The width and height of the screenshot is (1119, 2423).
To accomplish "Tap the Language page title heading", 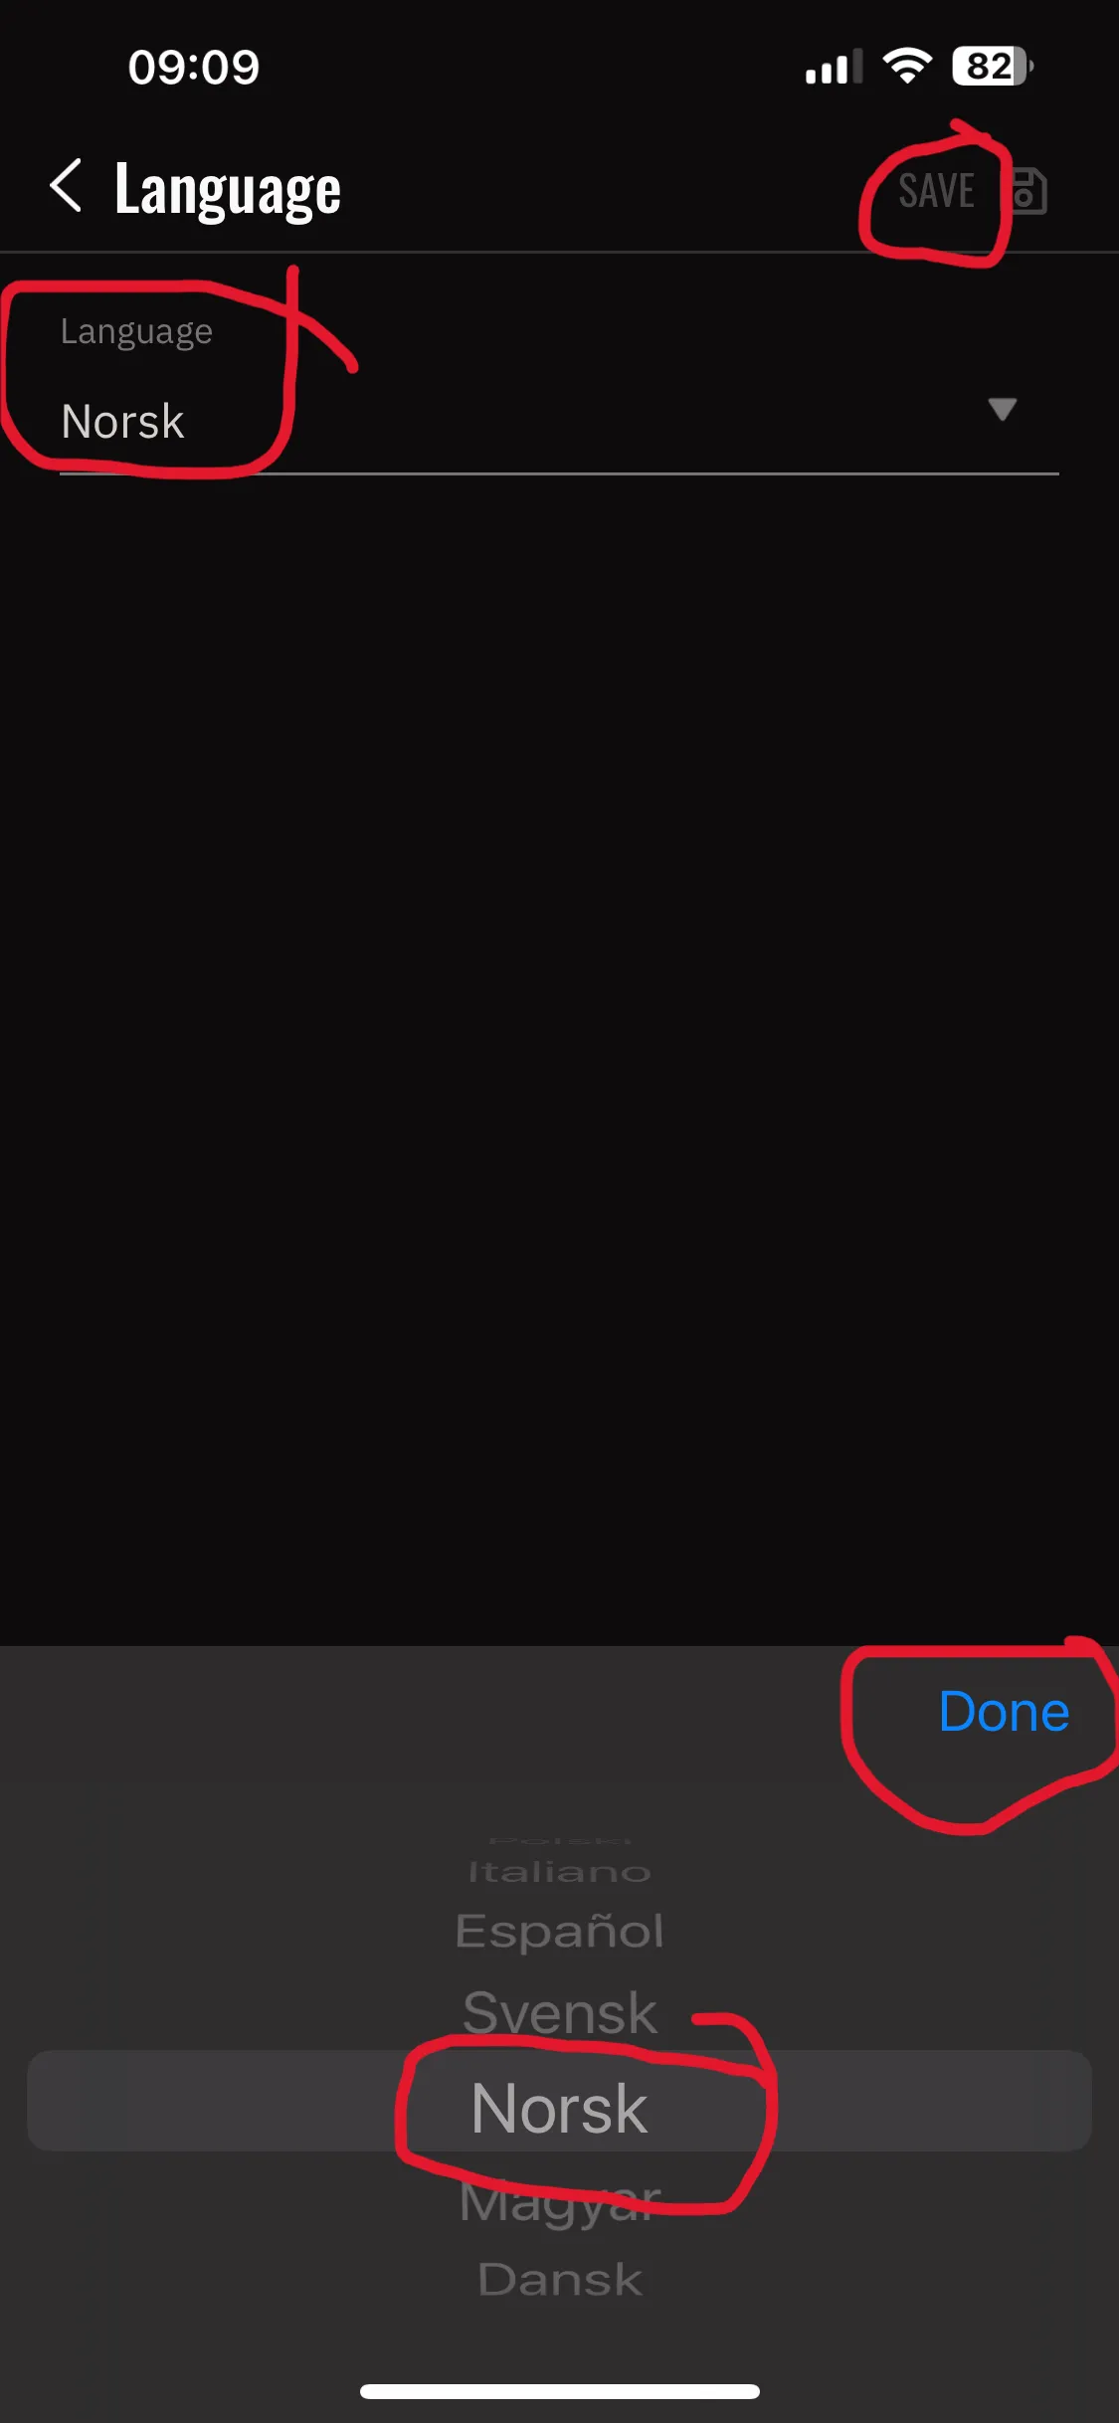I will click(x=228, y=190).
